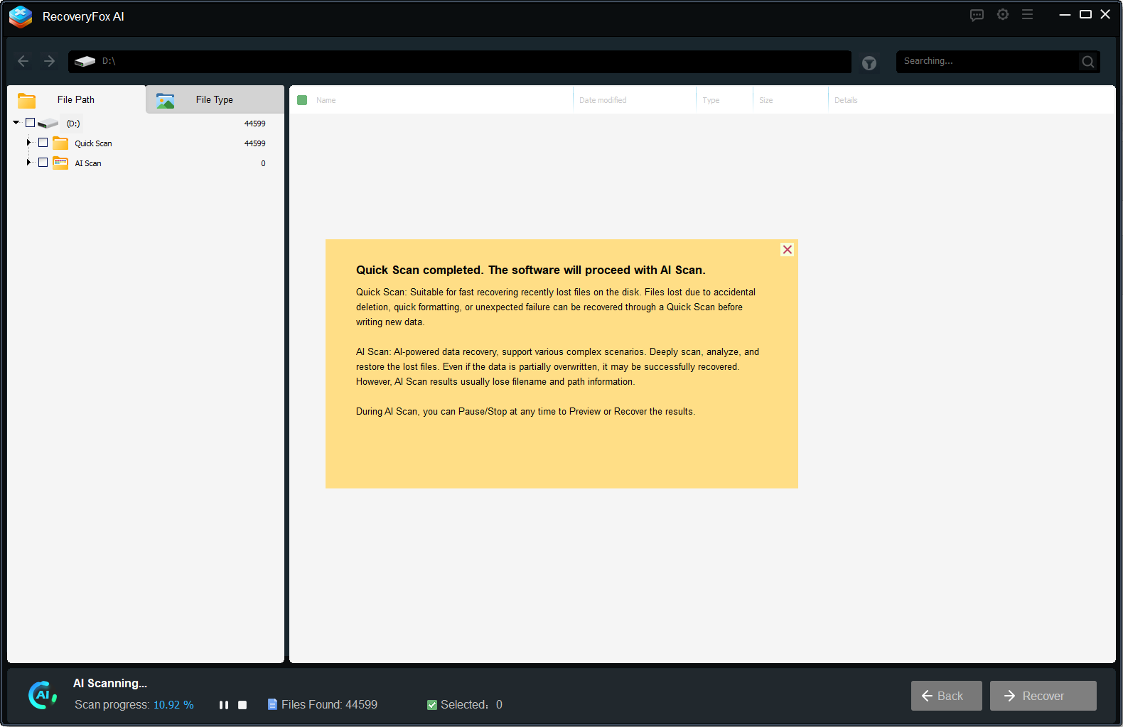Click the Back button
The height and width of the screenshot is (727, 1123).
[947, 696]
